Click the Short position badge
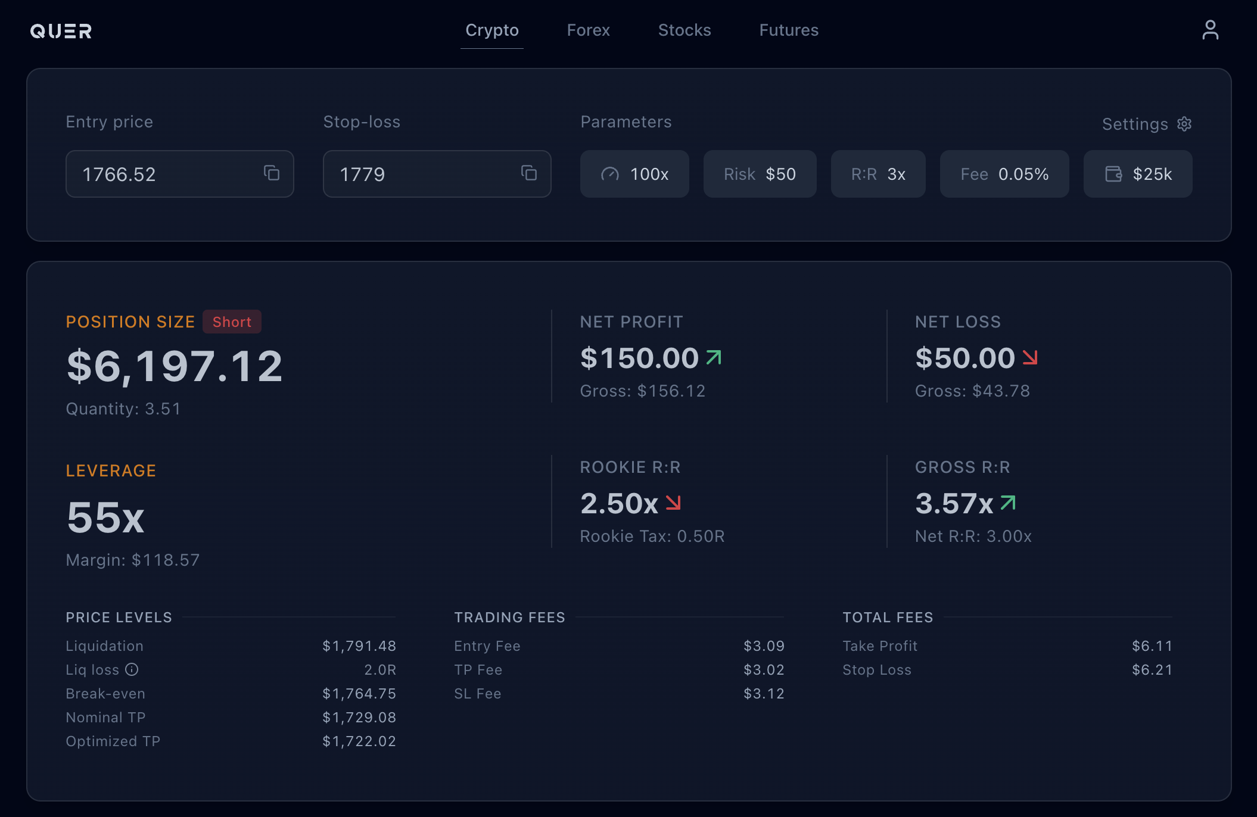This screenshot has height=817, width=1257. coord(232,322)
